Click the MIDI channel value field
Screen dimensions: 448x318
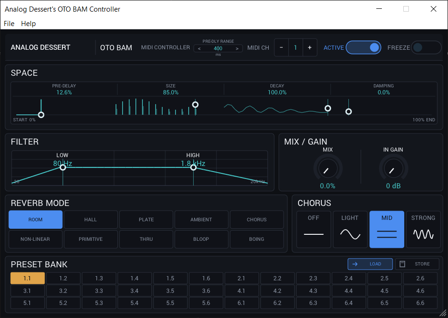click(295, 47)
